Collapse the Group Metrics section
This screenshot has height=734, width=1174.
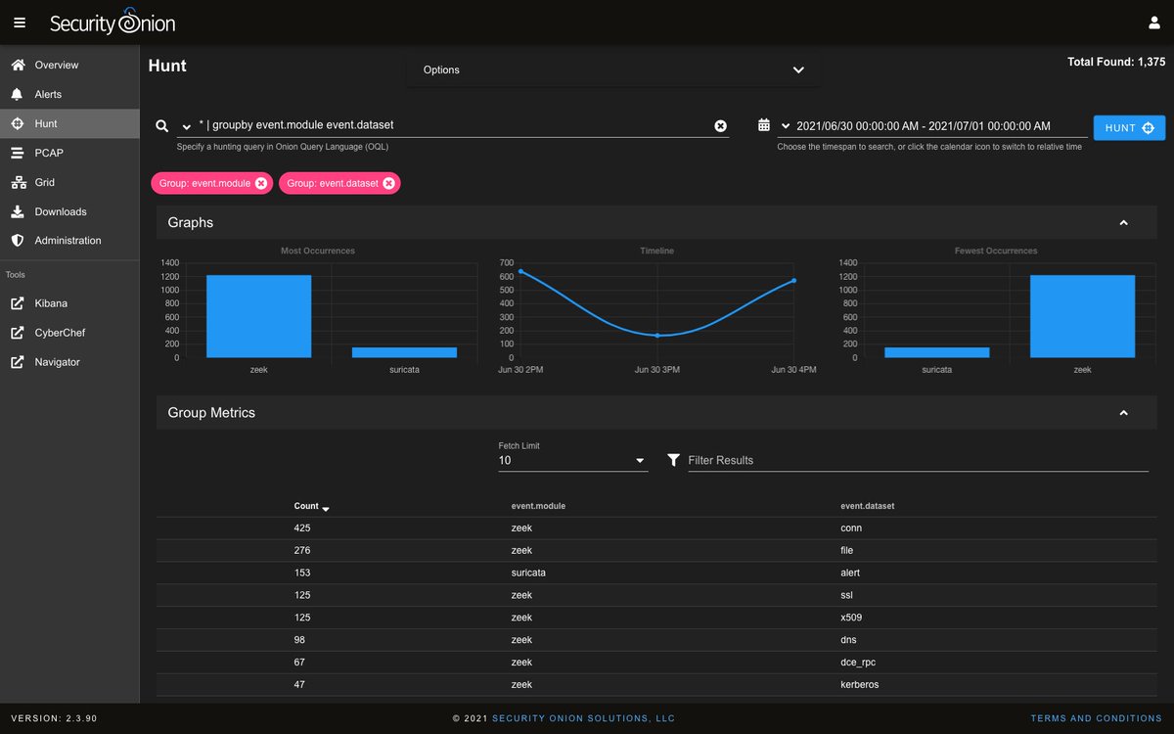pos(1123,413)
